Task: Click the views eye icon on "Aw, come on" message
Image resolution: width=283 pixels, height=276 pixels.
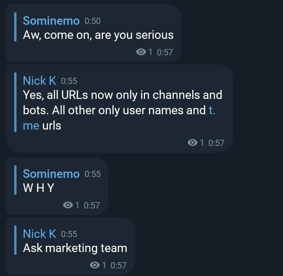Action: click(141, 52)
